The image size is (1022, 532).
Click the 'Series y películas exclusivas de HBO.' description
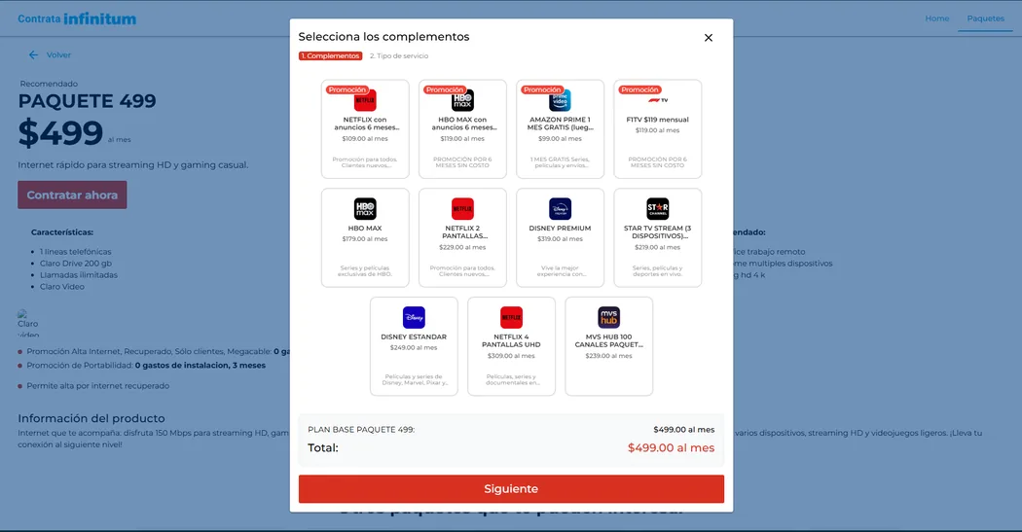click(x=365, y=271)
